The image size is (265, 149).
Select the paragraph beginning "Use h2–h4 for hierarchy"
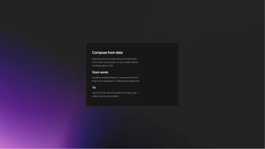[115, 95]
